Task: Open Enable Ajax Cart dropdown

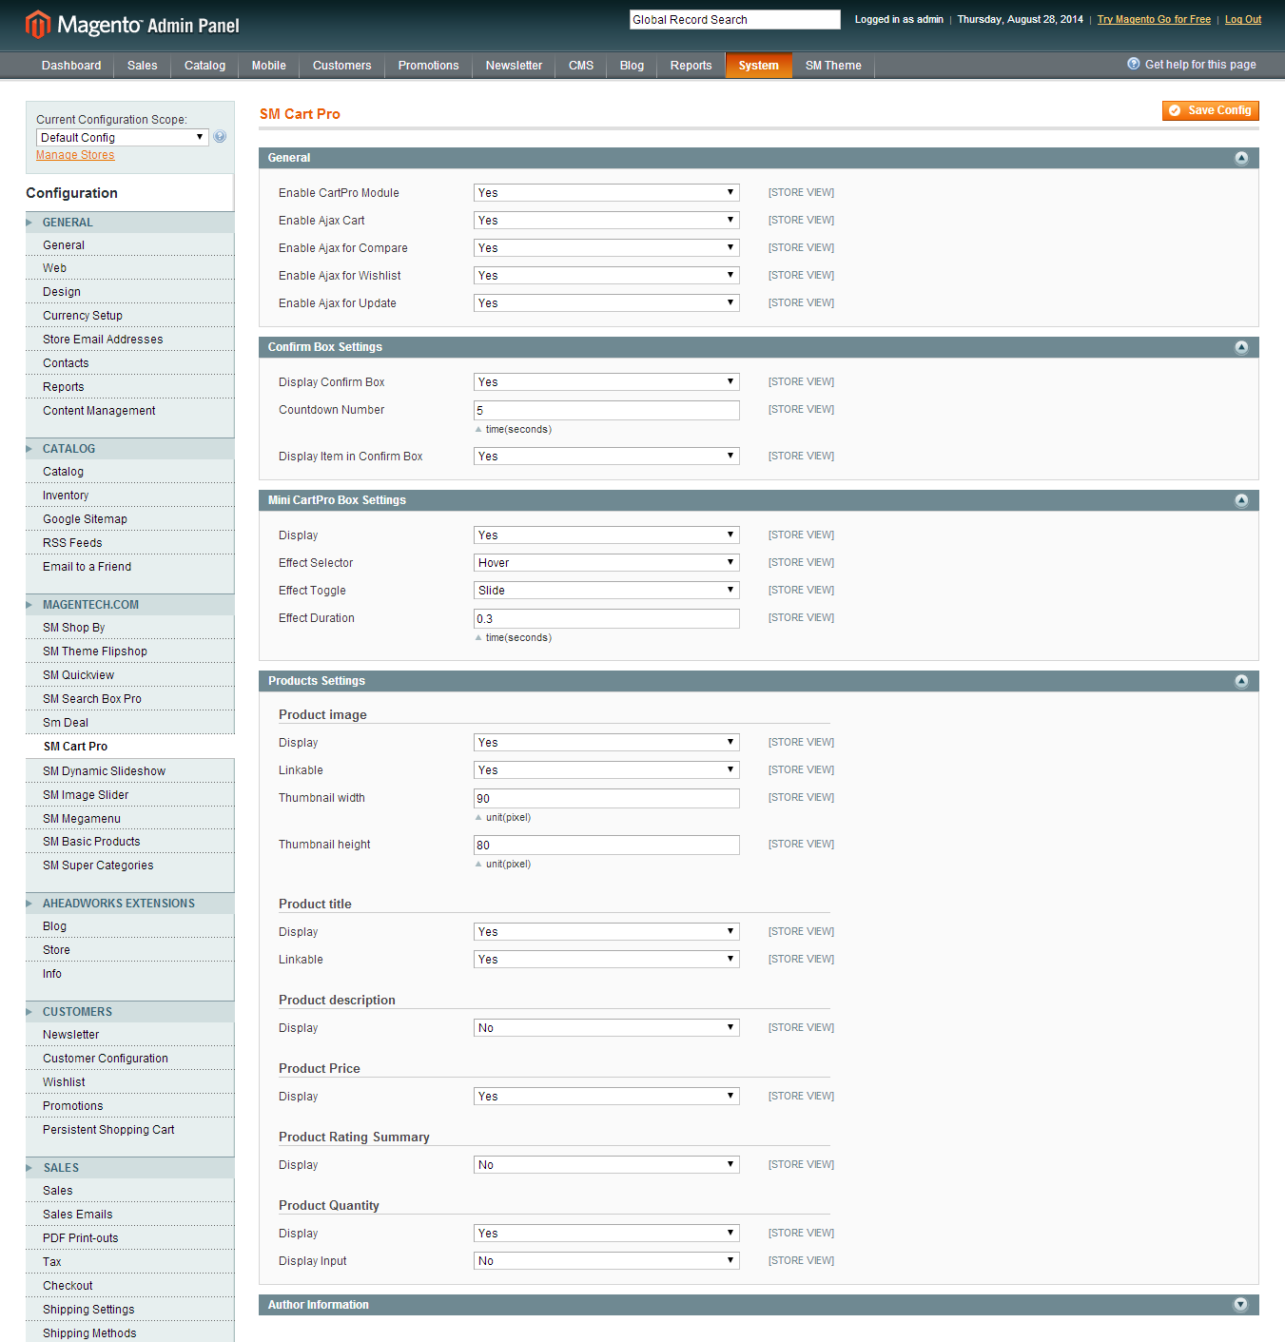Action: click(x=607, y=221)
